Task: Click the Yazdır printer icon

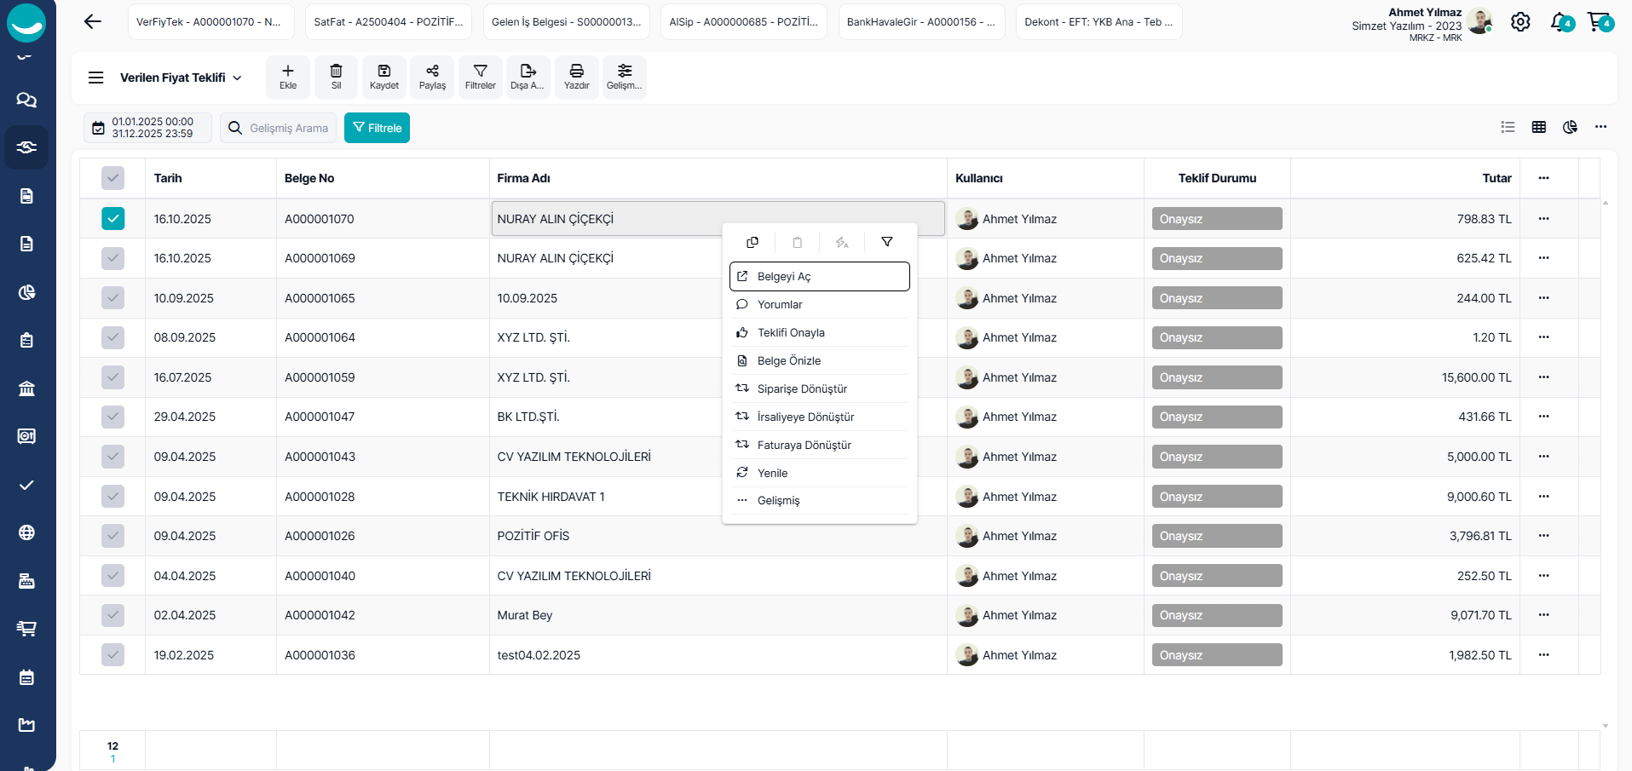Action: click(x=576, y=77)
